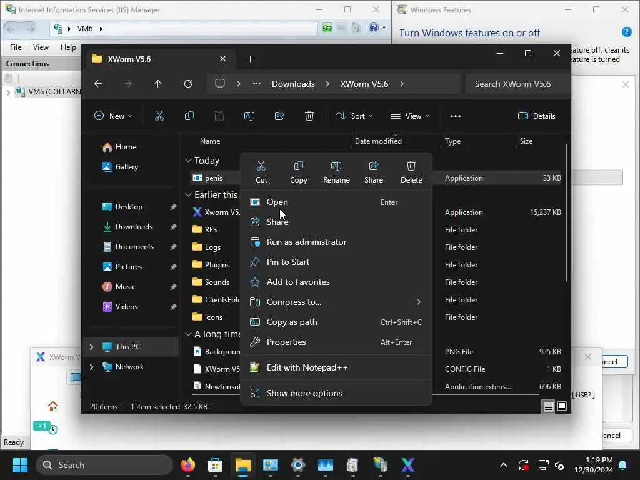Select Add to Favorites
This screenshot has width=640, height=480.
336,282
